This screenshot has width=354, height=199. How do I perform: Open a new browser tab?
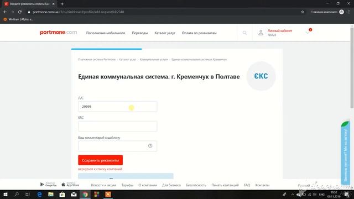[x=62, y=4]
